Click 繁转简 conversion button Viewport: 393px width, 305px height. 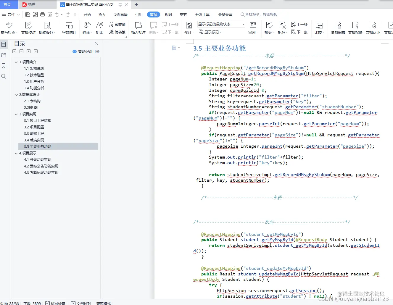click(117, 25)
